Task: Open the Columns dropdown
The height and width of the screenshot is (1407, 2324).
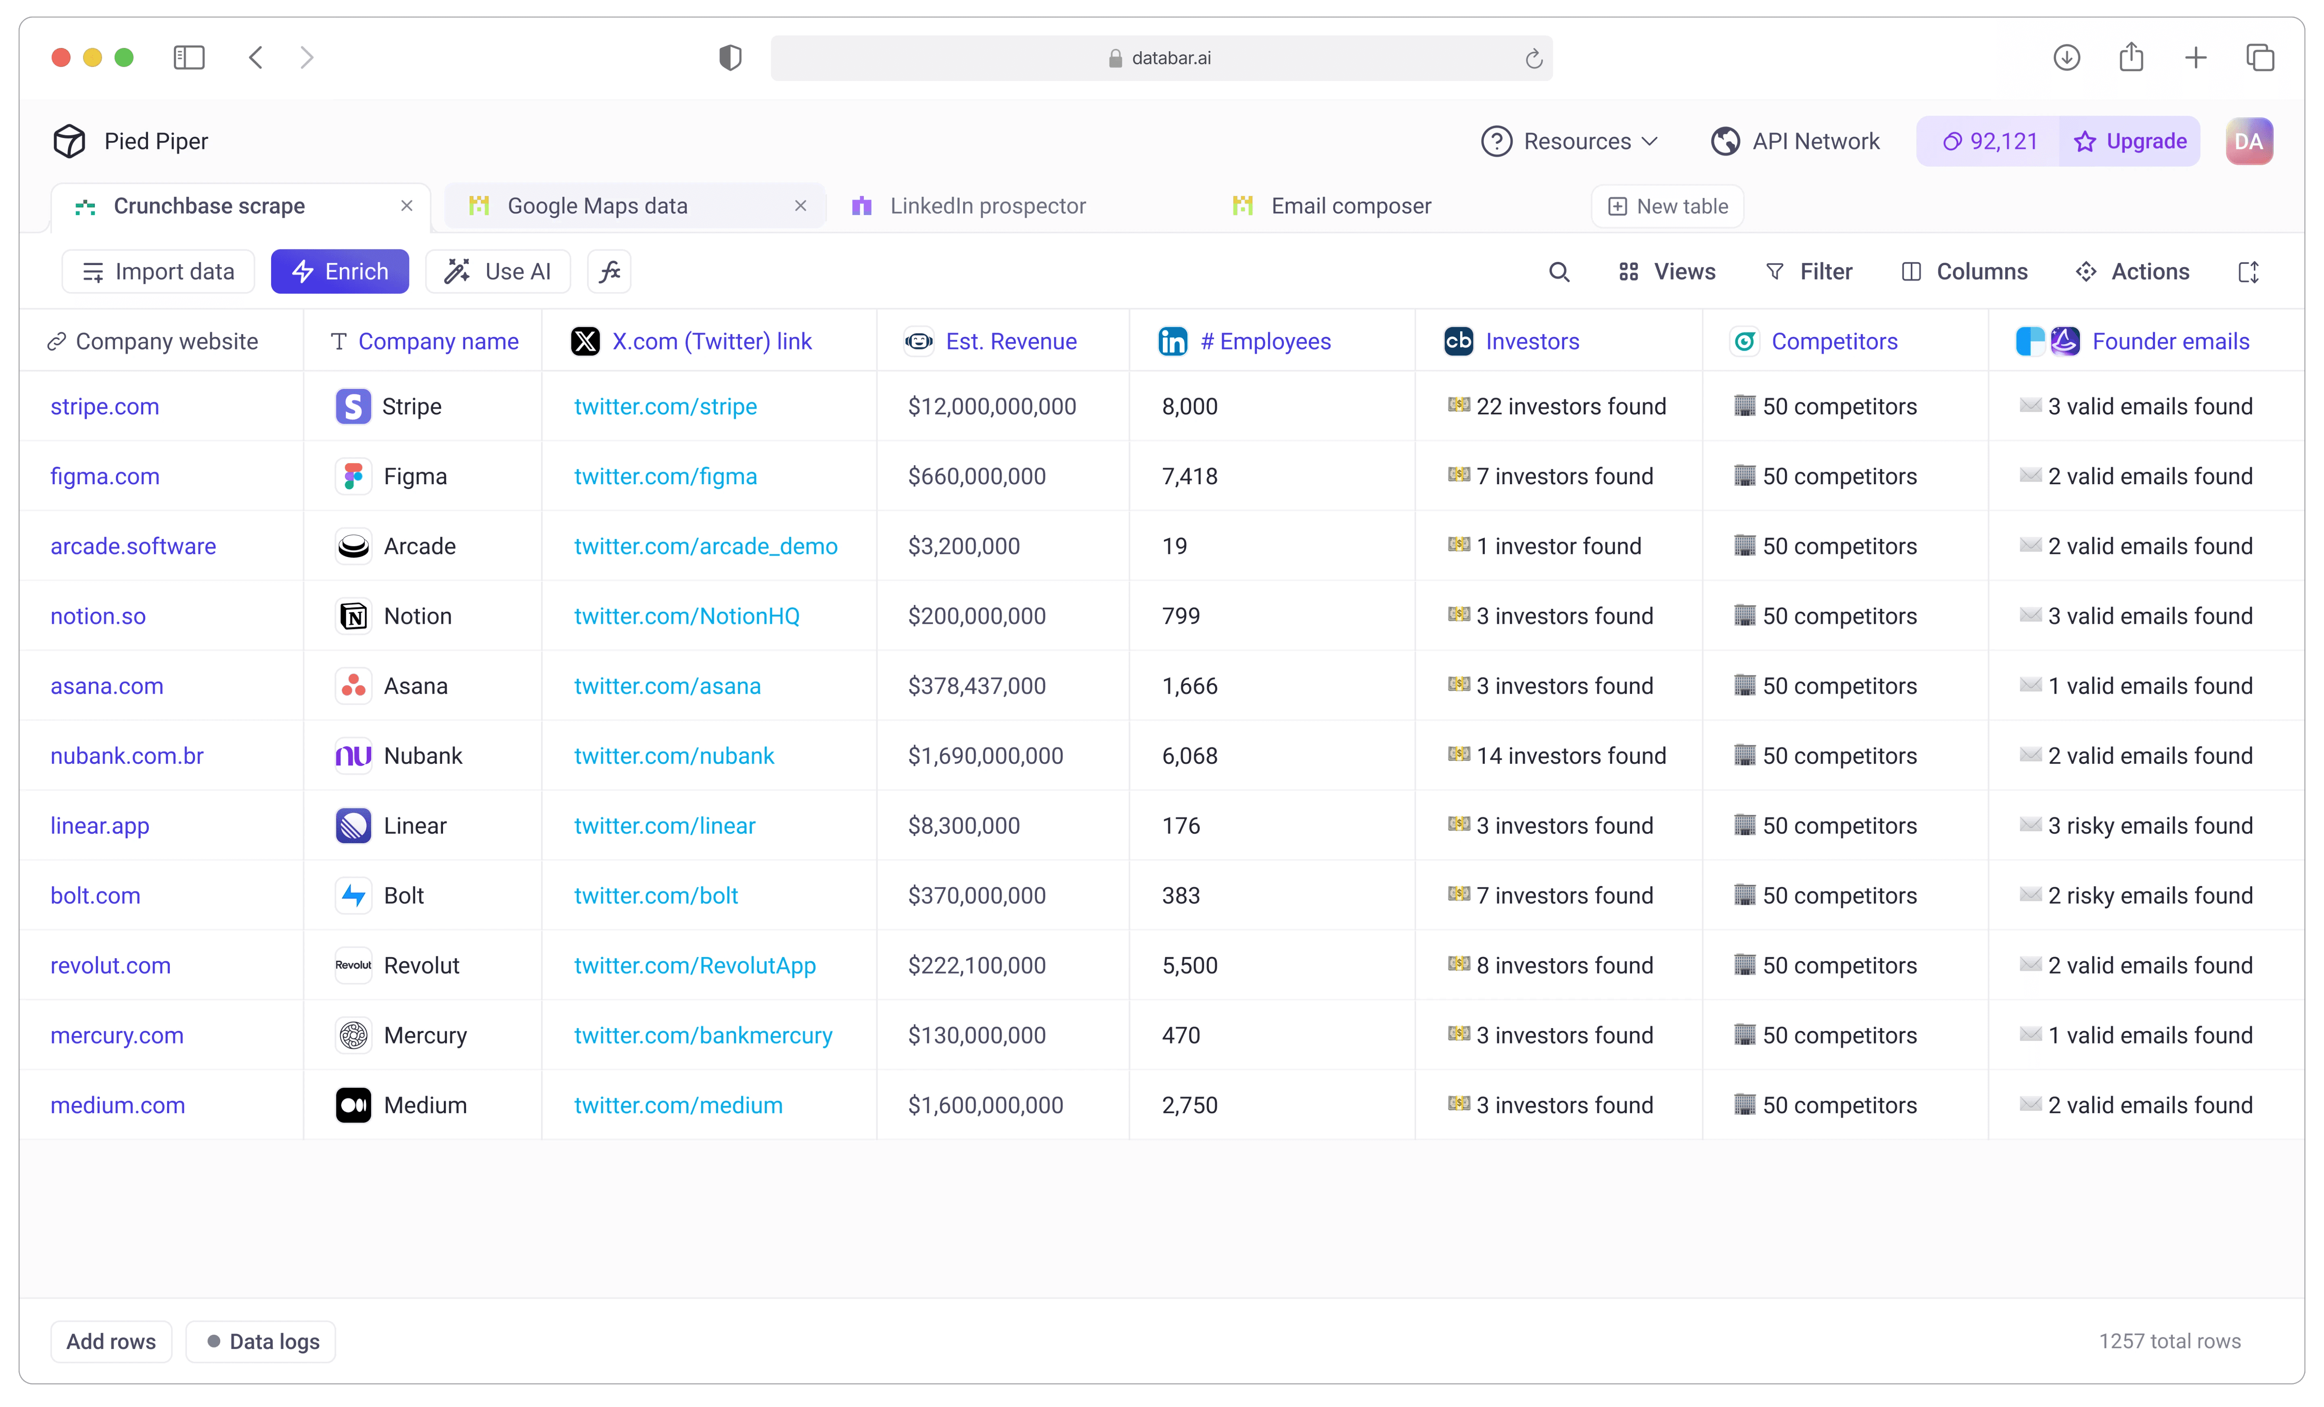Action: (x=1965, y=272)
